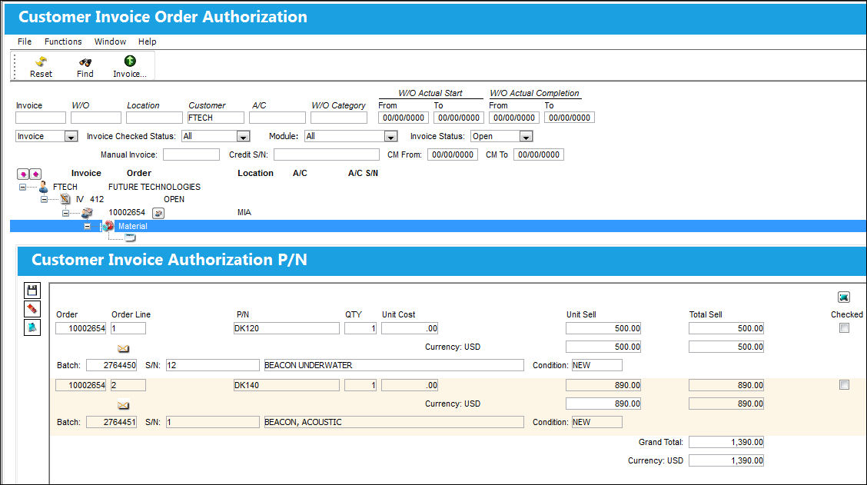The image size is (867, 485).
Task: Click the blue bell icon under the eraser
Action: point(32,327)
